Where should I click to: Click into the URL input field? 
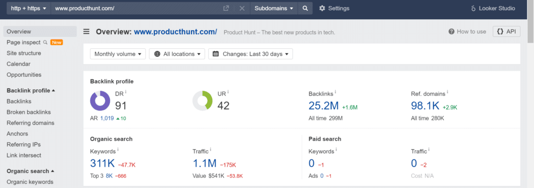[x=136, y=8]
